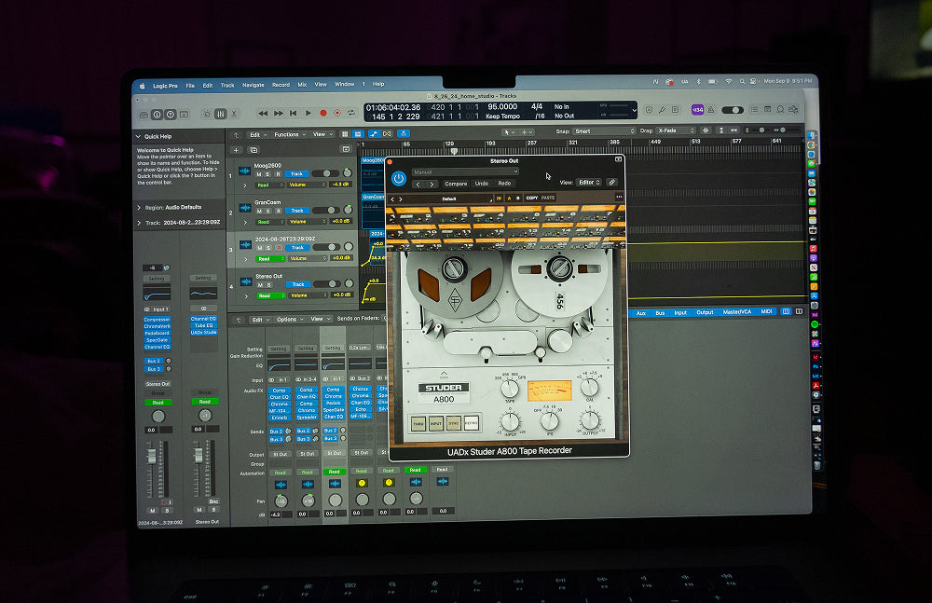Start playback with the Play button
This screenshot has width=932, height=603.
pyautogui.click(x=308, y=113)
